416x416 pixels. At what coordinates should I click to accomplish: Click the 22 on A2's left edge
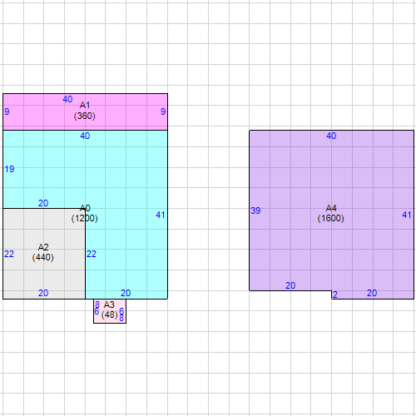9,254
